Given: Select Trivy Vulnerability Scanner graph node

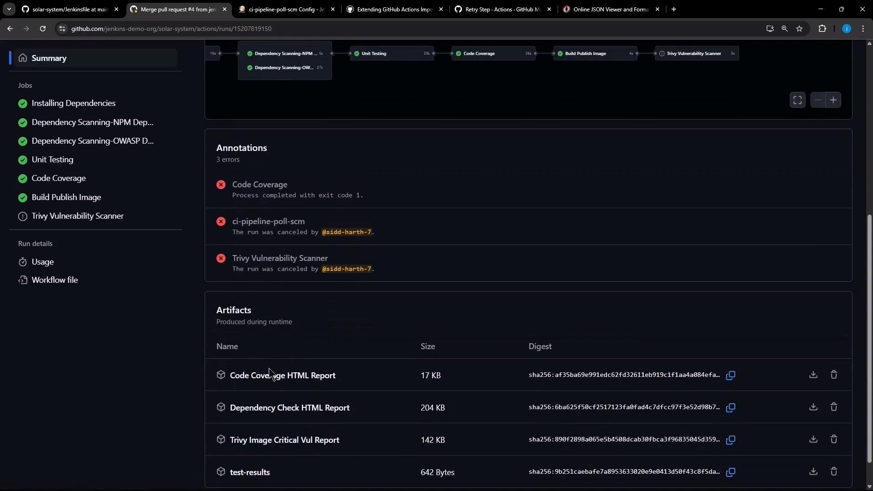Looking at the screenshot, I should (697, 54).
